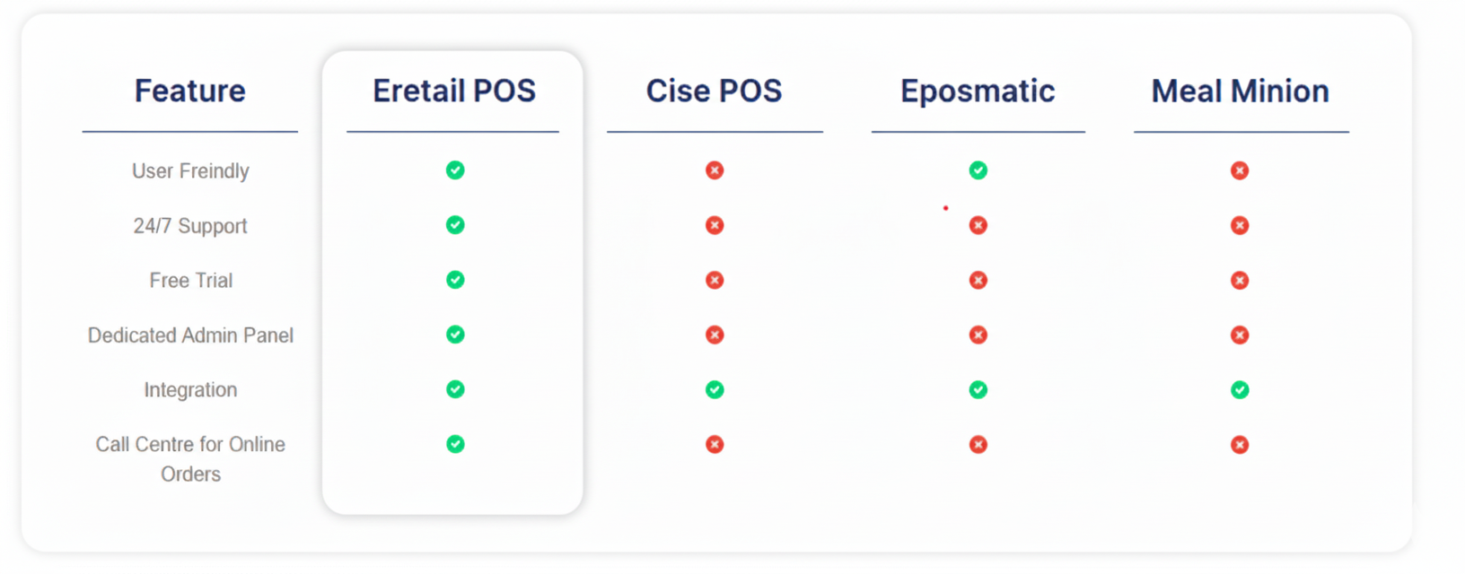Select the Eretail POS column heading
The width and height of the screenshot is (1465, 574).
click(x=454, y=91)
